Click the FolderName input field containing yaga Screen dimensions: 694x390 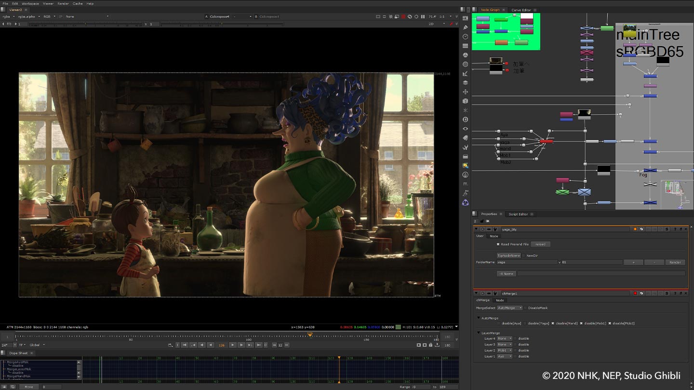coord(527,262)
